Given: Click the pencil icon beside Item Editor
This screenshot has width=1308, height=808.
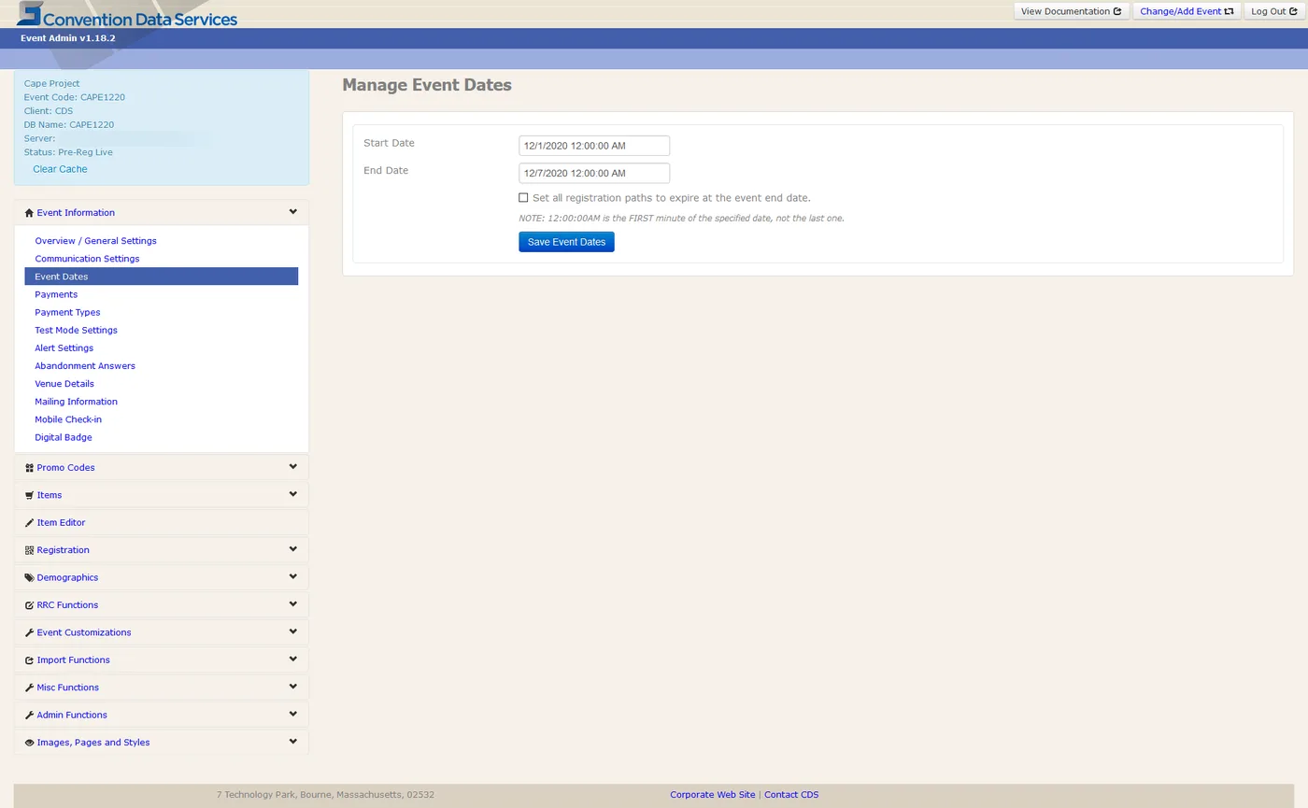Looking at the screenshot, I should coord(29,523).
